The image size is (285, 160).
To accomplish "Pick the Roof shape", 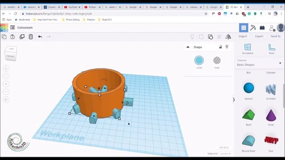I will 248,115.
